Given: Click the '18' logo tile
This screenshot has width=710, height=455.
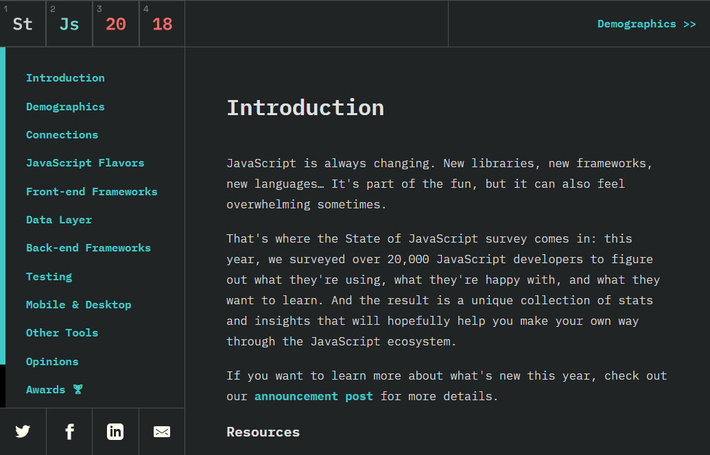Looking at the screenshot, I should point(162,23).
